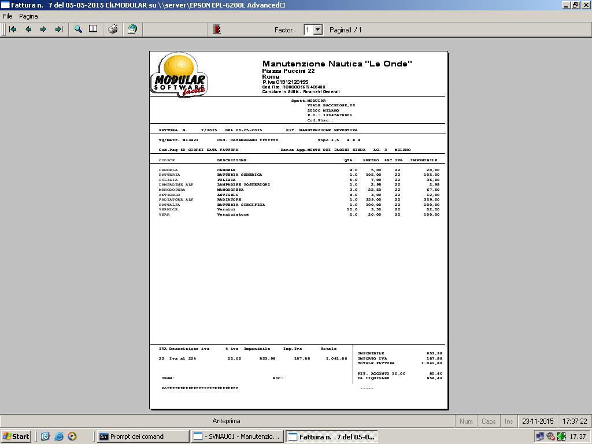
Task: Open the Pagina menu
Action: (28, 16)
